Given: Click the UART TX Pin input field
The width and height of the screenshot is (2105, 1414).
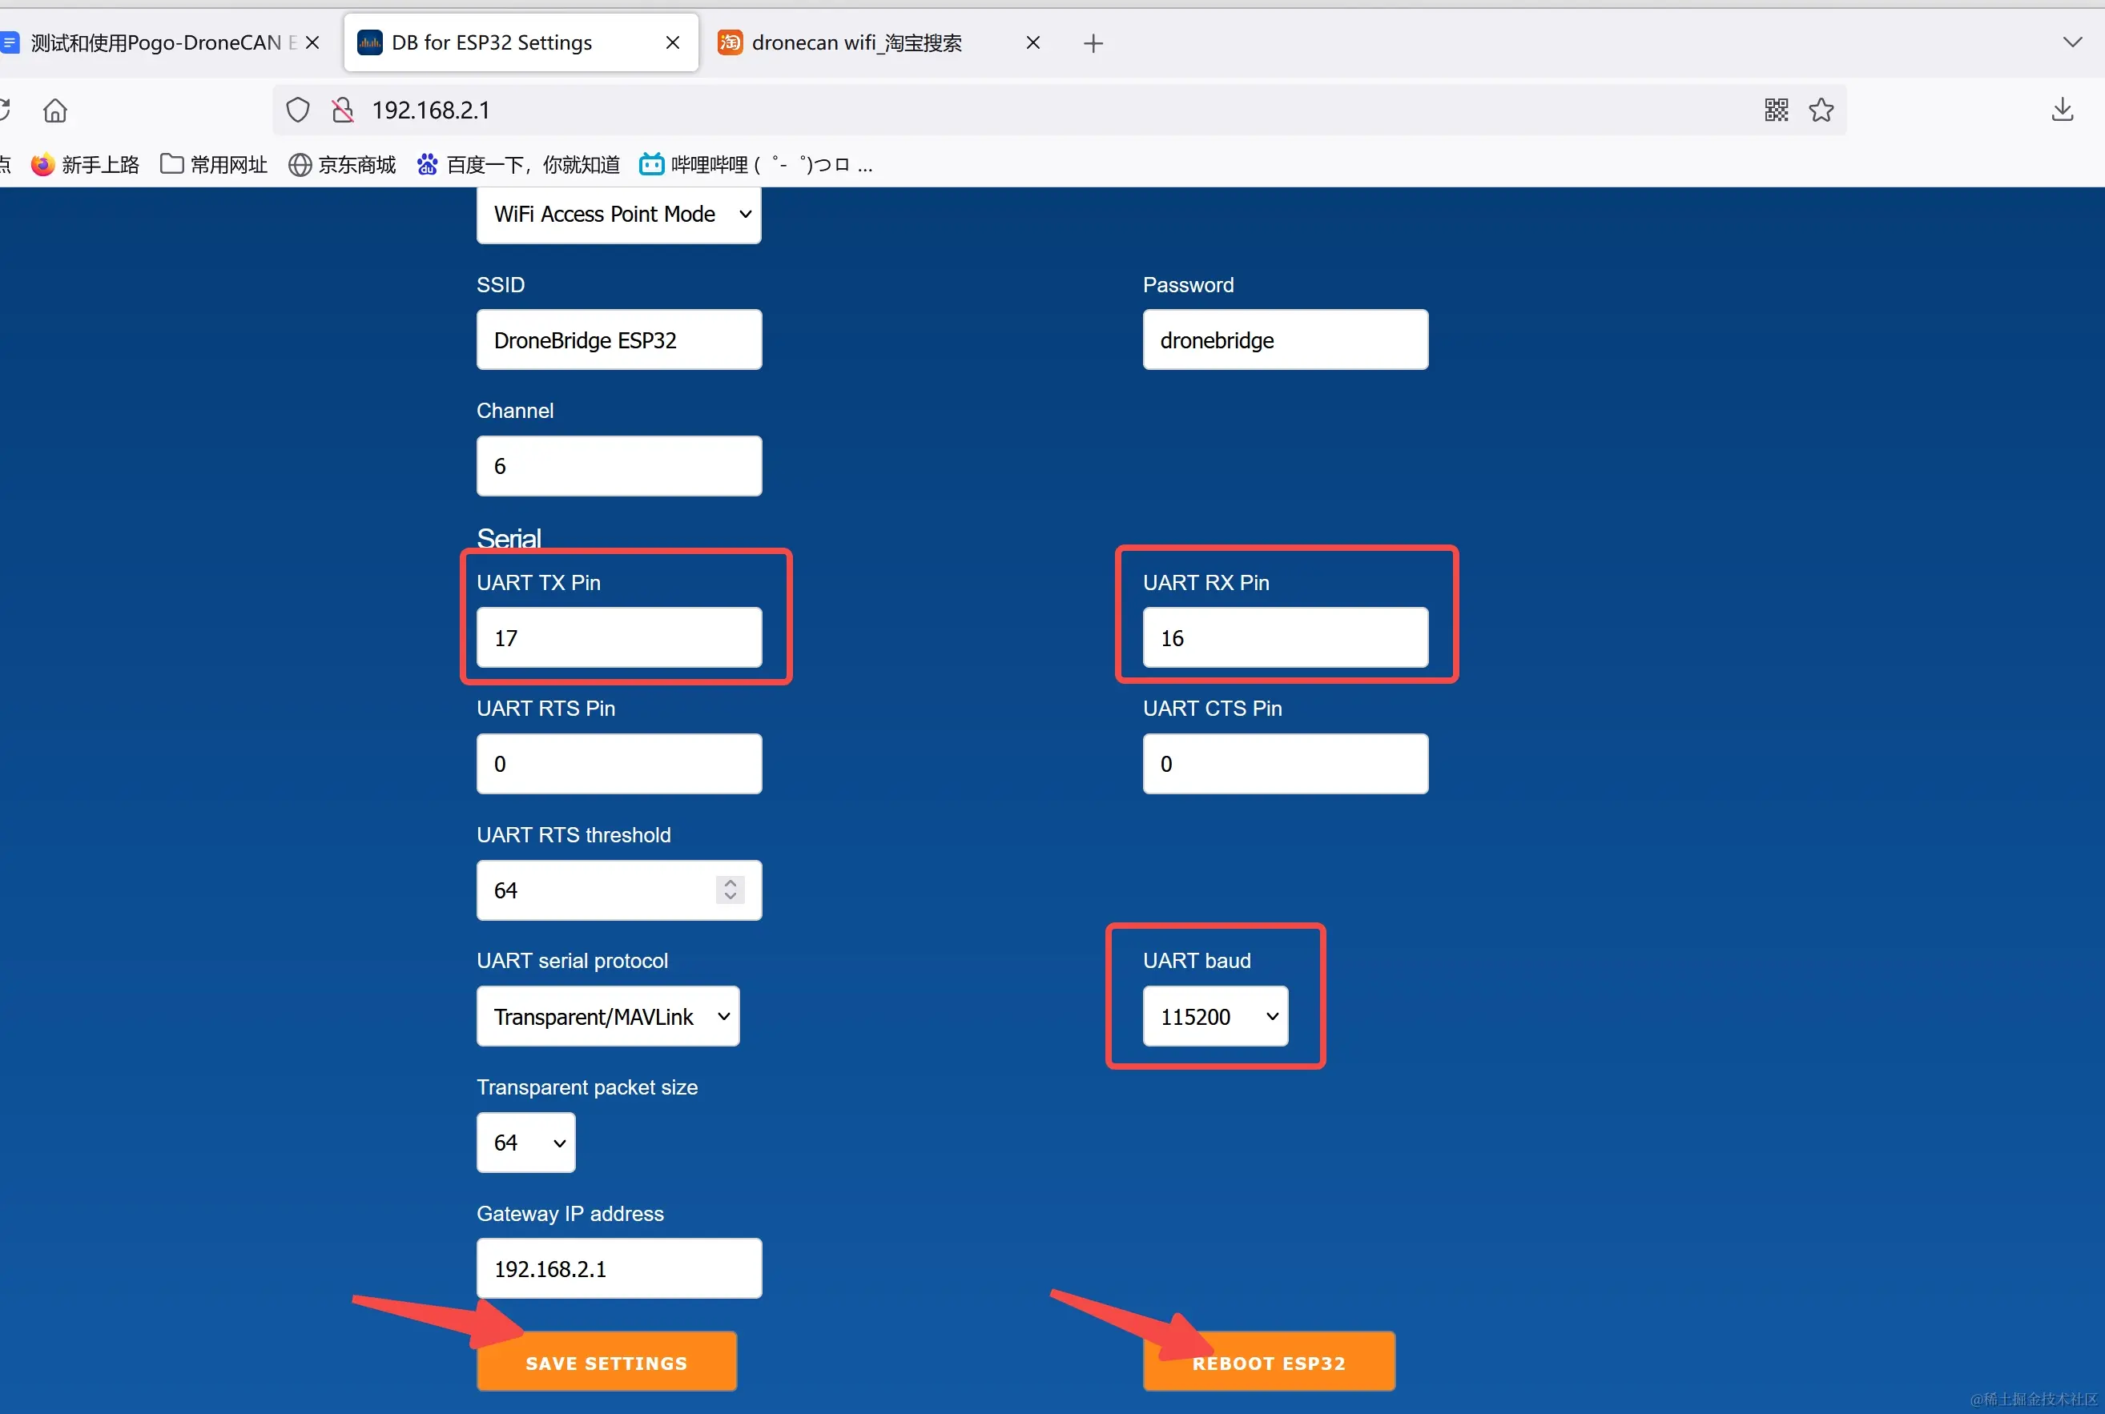Looking at the screenshot, I should click(x=618, y=637).
